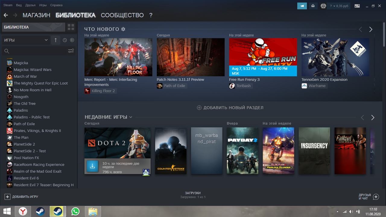Click Добавить новый раздел
The width and height of the screenshot is (386, 217).
click(x=230, y=108)
